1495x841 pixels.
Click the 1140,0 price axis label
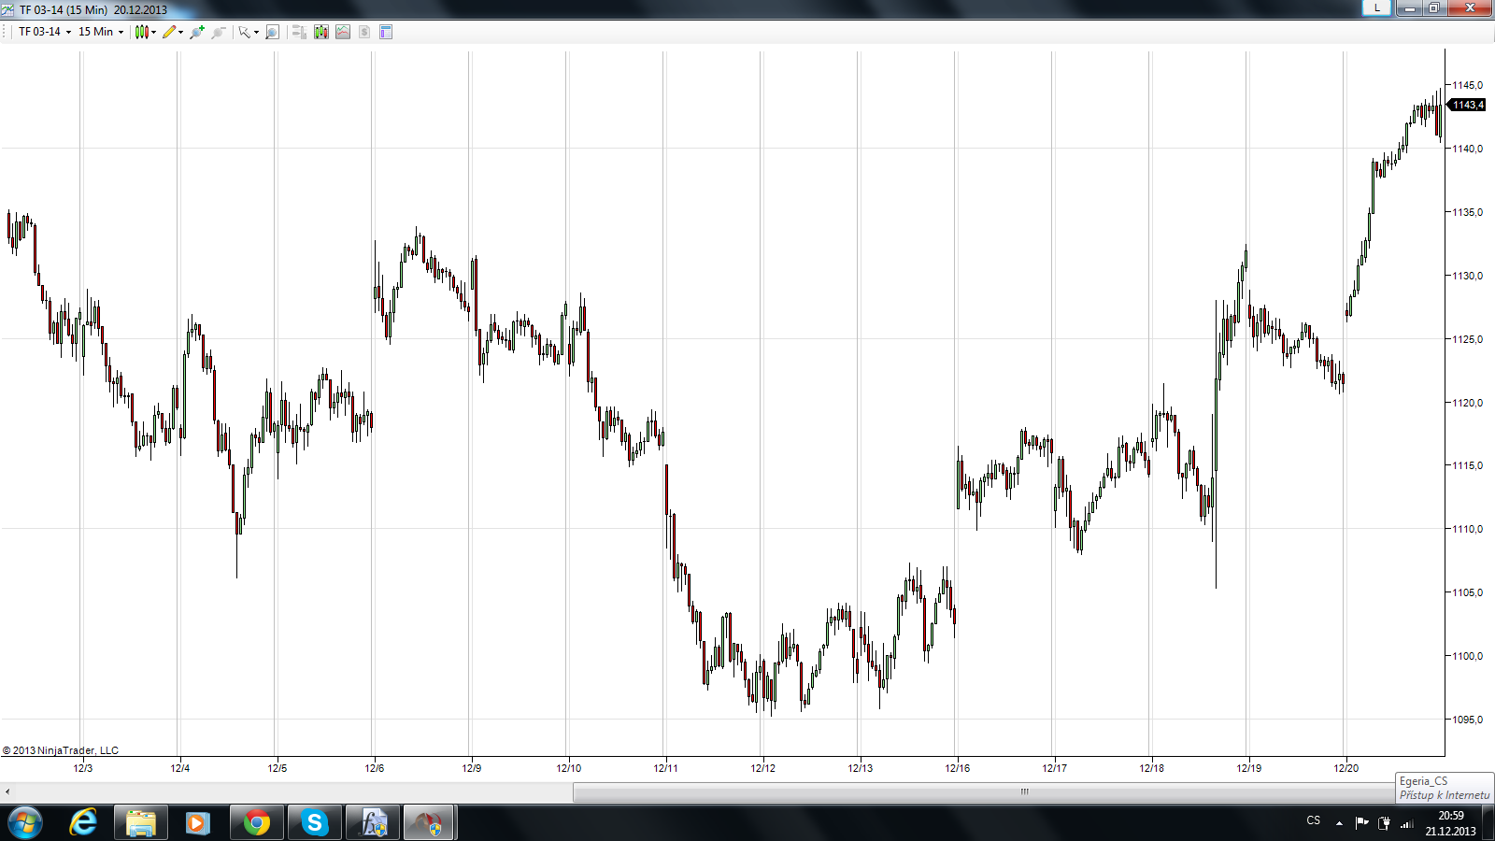(x=1467, y=149)
